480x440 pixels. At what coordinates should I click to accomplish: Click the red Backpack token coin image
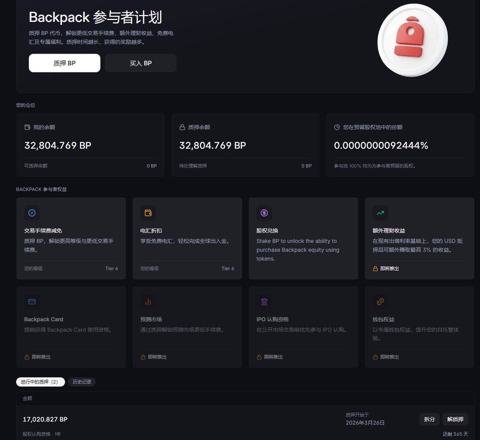coord(412,40)
